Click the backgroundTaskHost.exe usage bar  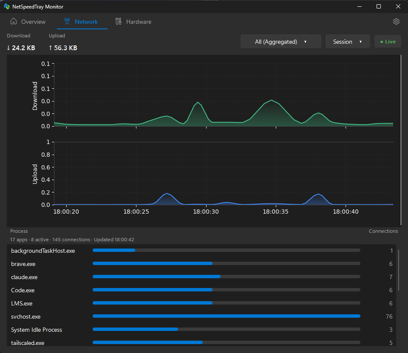[227, 250]
